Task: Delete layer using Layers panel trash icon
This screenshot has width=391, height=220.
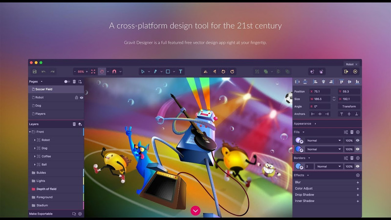Action: click(74, 124)
